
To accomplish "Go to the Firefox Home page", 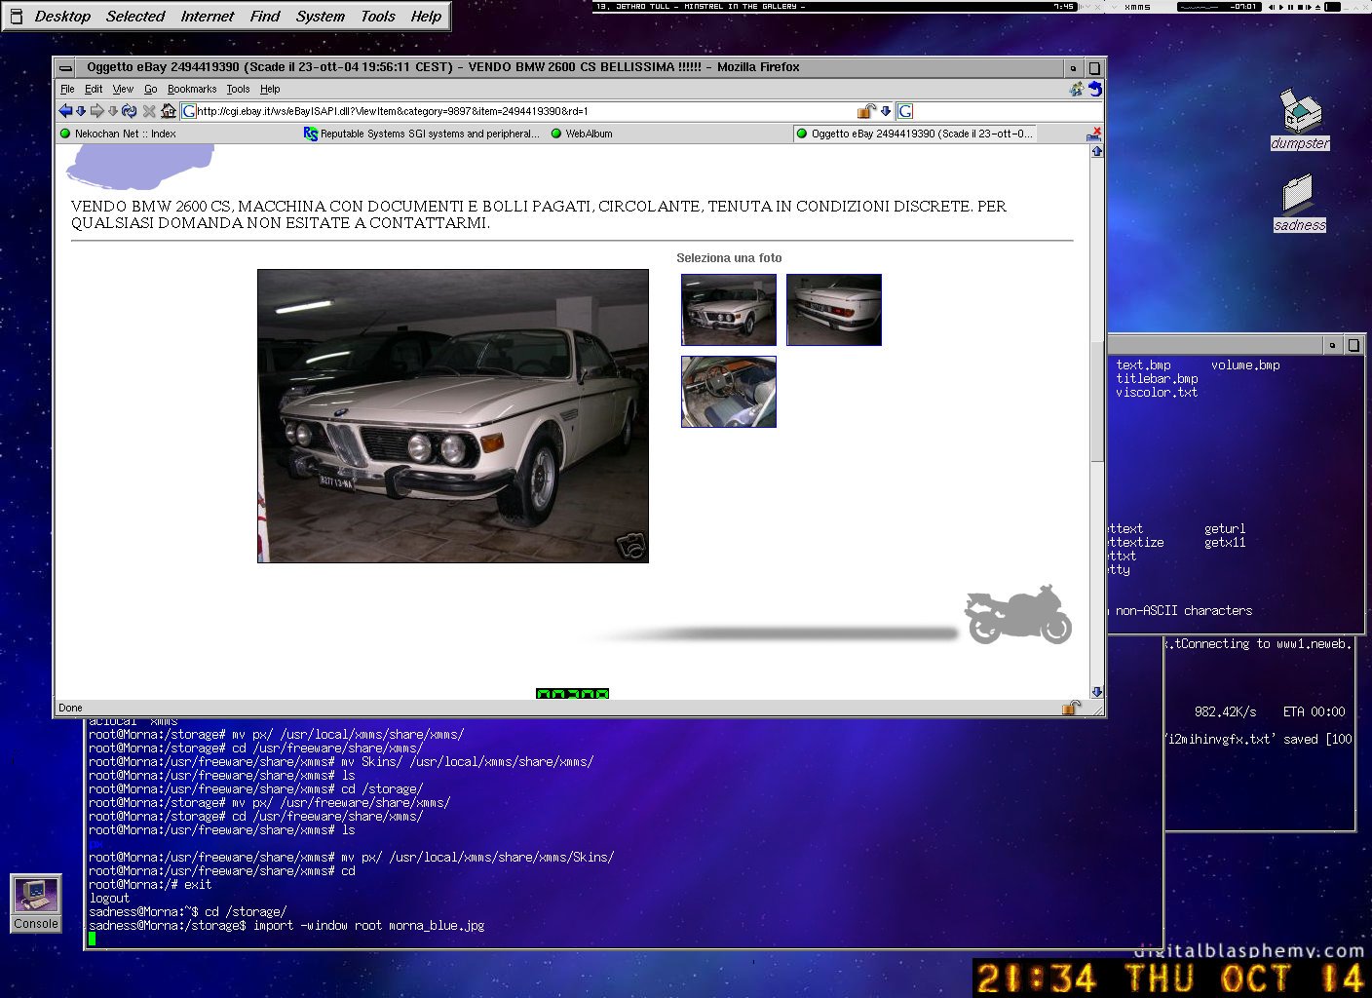I will click(168, 111).
